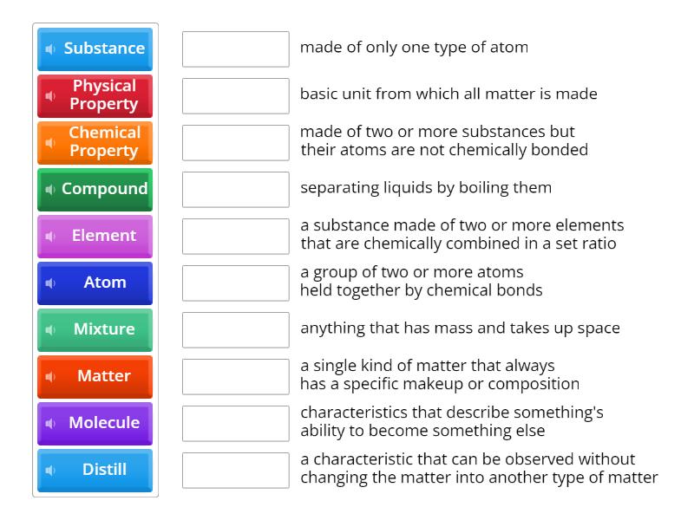This screenshot has width=694, height=520.
Task: Play the Distill word audio
Action: [x=50, y=470]
